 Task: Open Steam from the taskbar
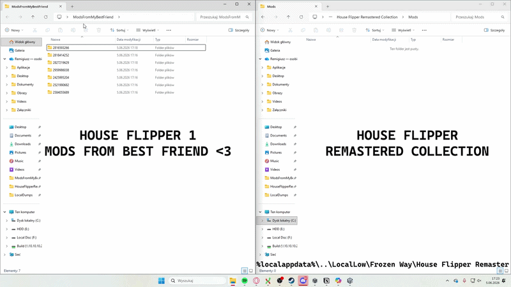pos(291,281)
